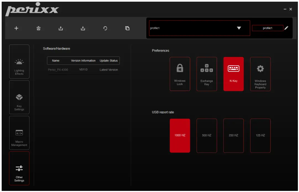Toggle the Windows Lock preference
Image resolution: width=299 pixels, height=192 pixels.
click(x=180, y=74)
